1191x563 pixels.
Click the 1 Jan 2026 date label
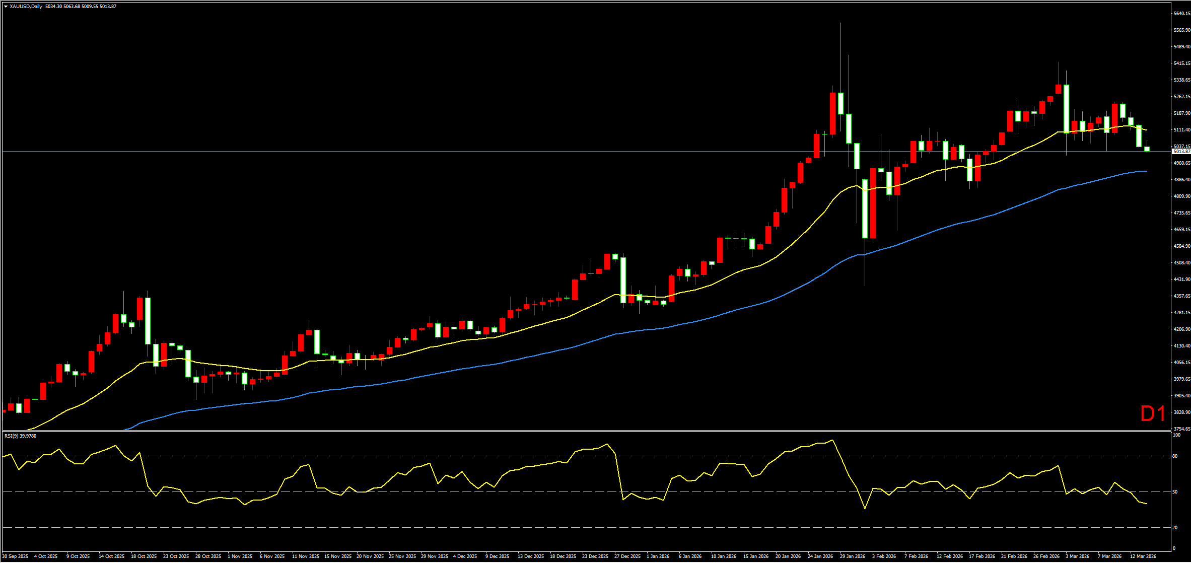coord(658,556)
